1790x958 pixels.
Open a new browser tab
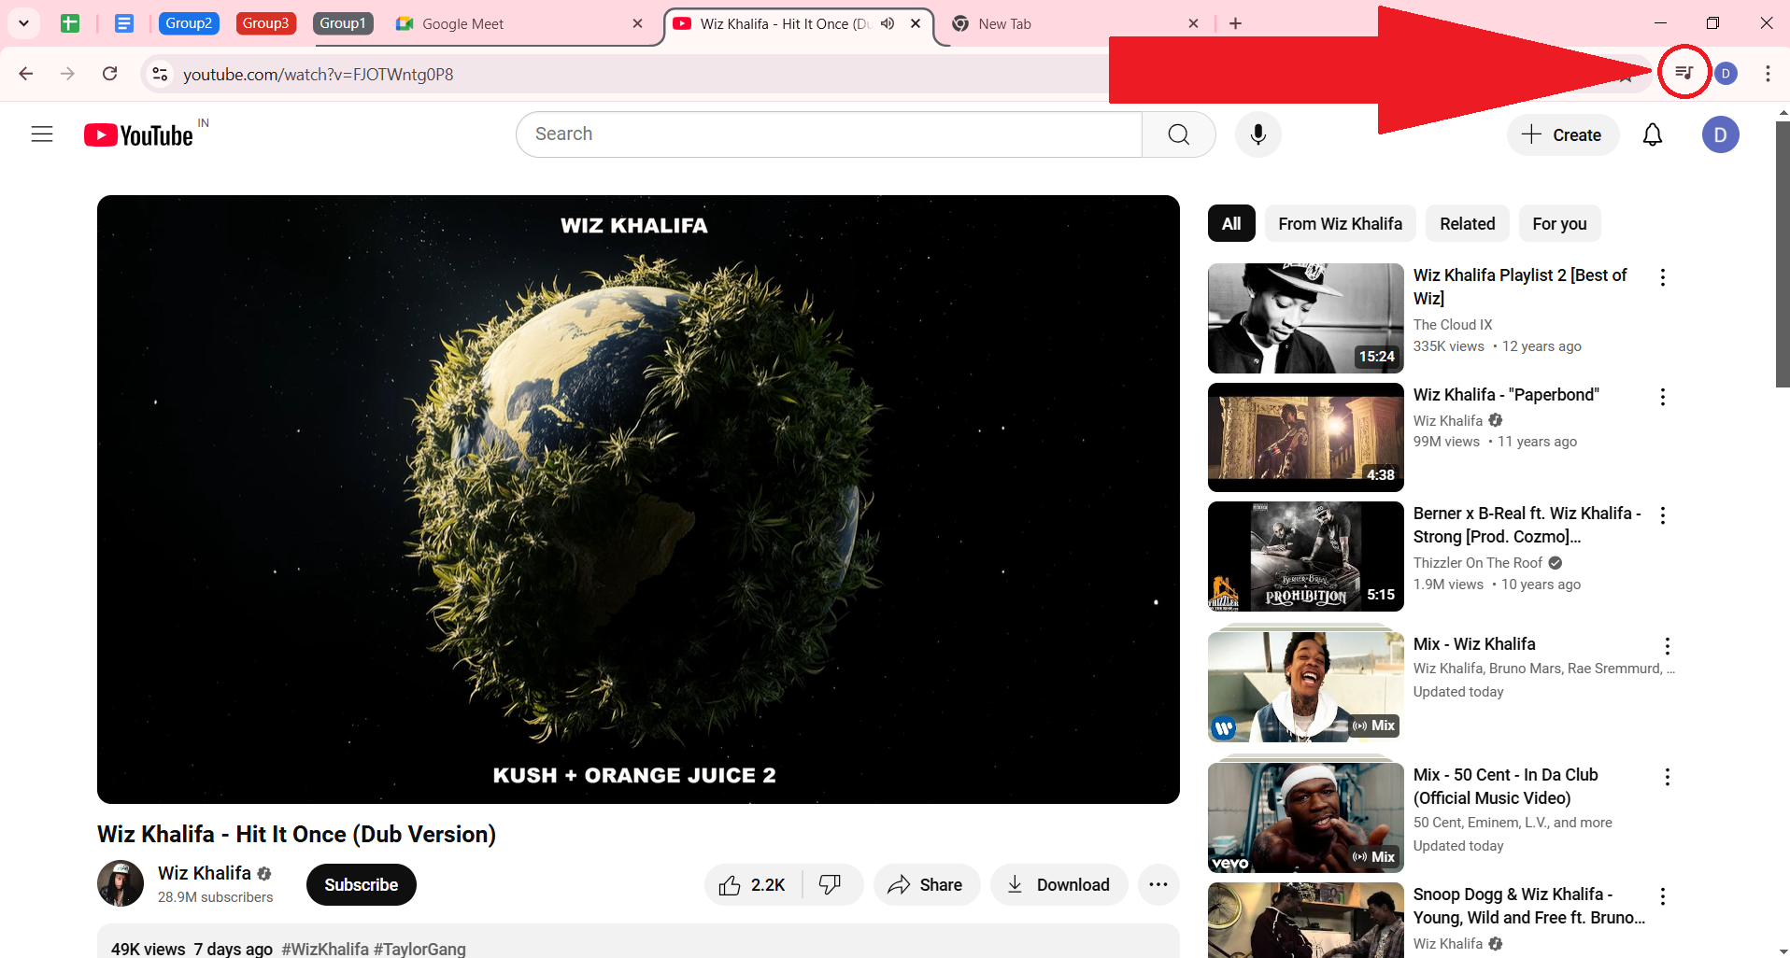[1236, 23]
